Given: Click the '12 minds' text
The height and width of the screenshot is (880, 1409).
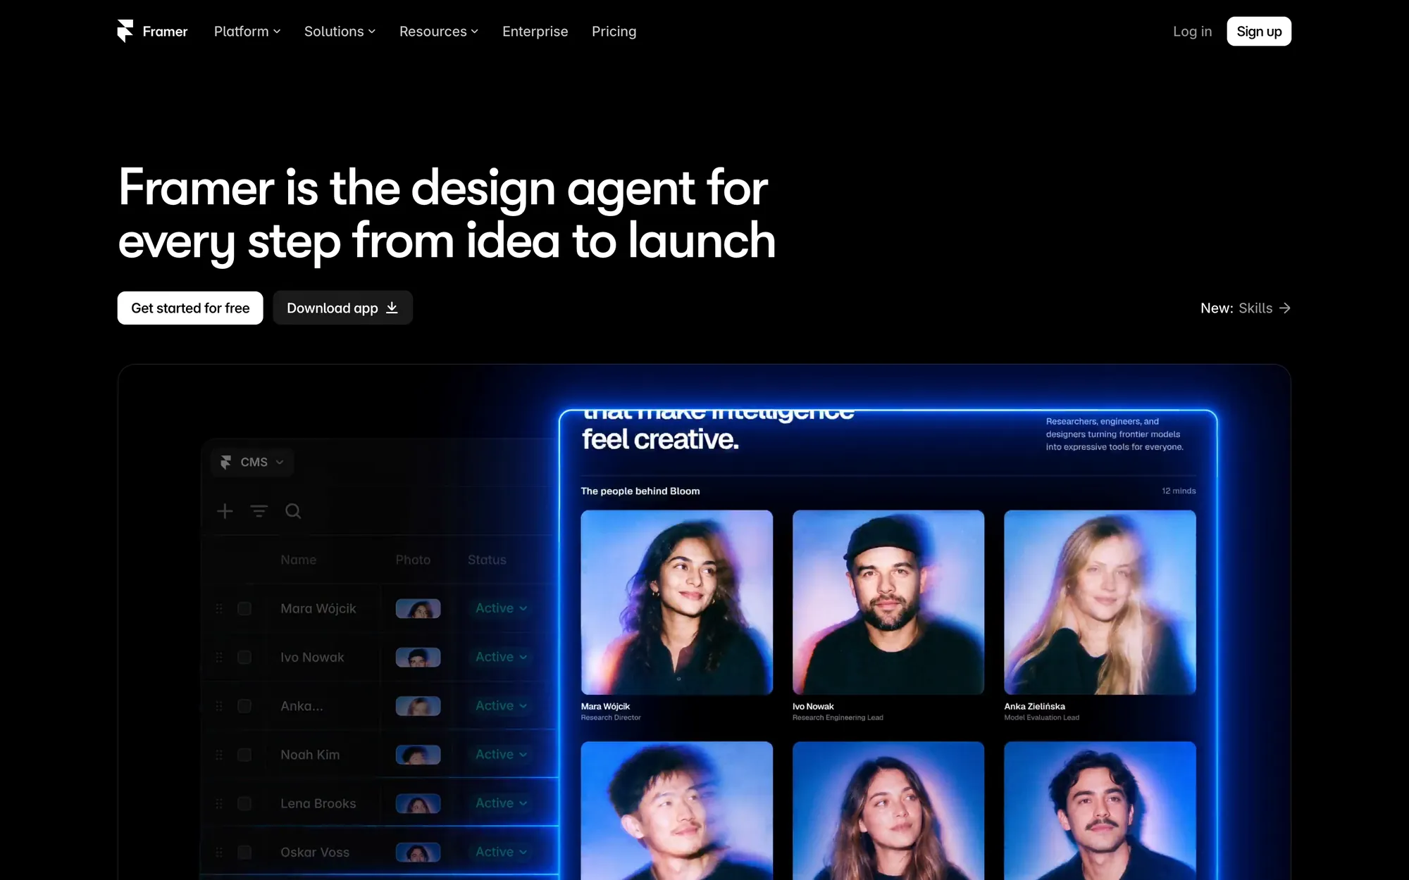Looking at the screenshot, I should [1179, 491].
